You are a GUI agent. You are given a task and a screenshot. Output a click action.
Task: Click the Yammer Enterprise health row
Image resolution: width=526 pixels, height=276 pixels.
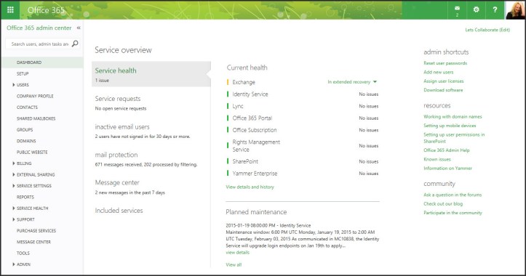(255, 174)
